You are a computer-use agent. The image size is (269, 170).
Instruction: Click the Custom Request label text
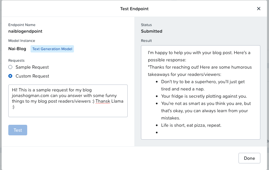[32, 76]
